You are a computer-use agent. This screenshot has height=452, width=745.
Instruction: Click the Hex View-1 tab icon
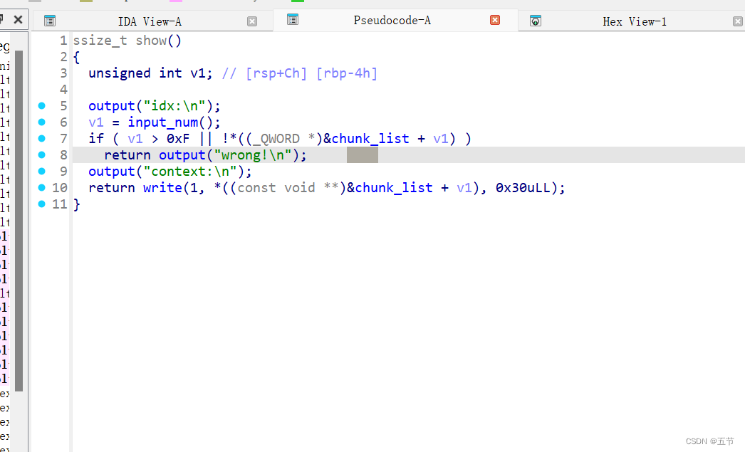pyautogui.click(x=536, y=21)
